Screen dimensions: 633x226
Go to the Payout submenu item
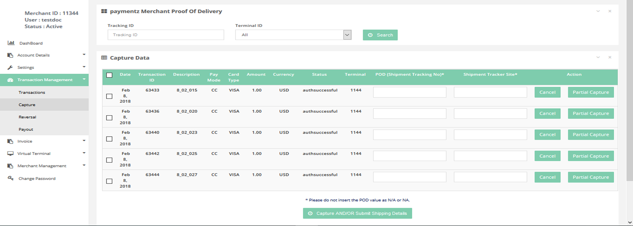tap(26, 129)
